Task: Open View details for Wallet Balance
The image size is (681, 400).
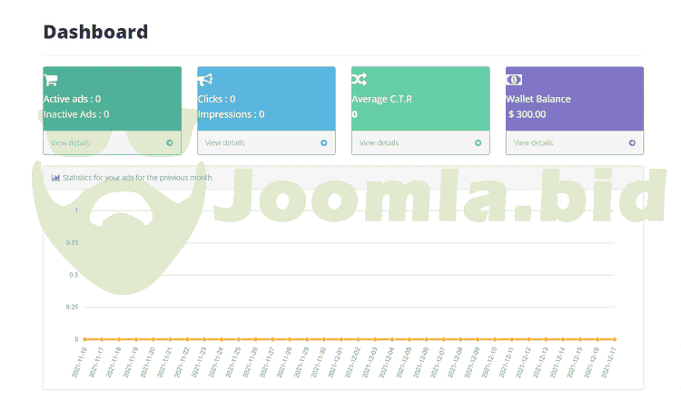Action: click(533, 142)
